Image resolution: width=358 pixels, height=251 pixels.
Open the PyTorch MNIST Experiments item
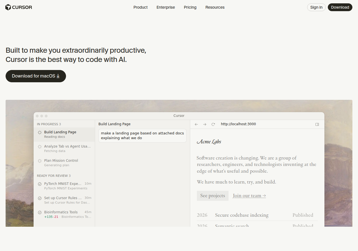(64, 186)
